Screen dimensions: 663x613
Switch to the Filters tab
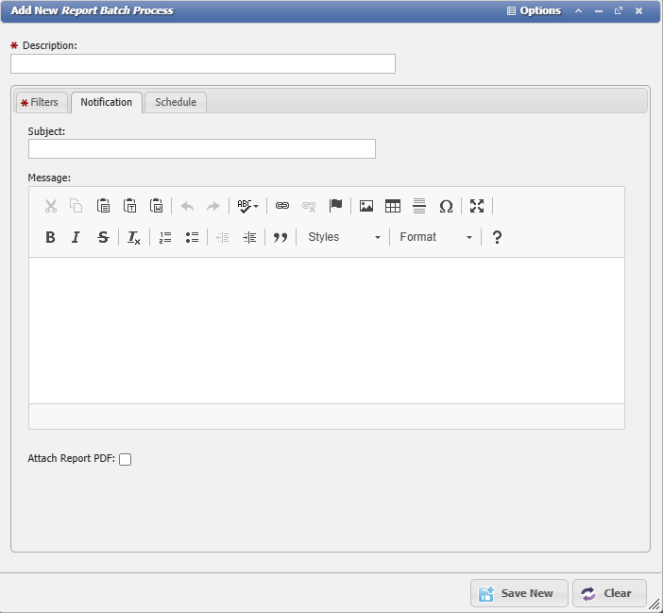pos(40,102)
